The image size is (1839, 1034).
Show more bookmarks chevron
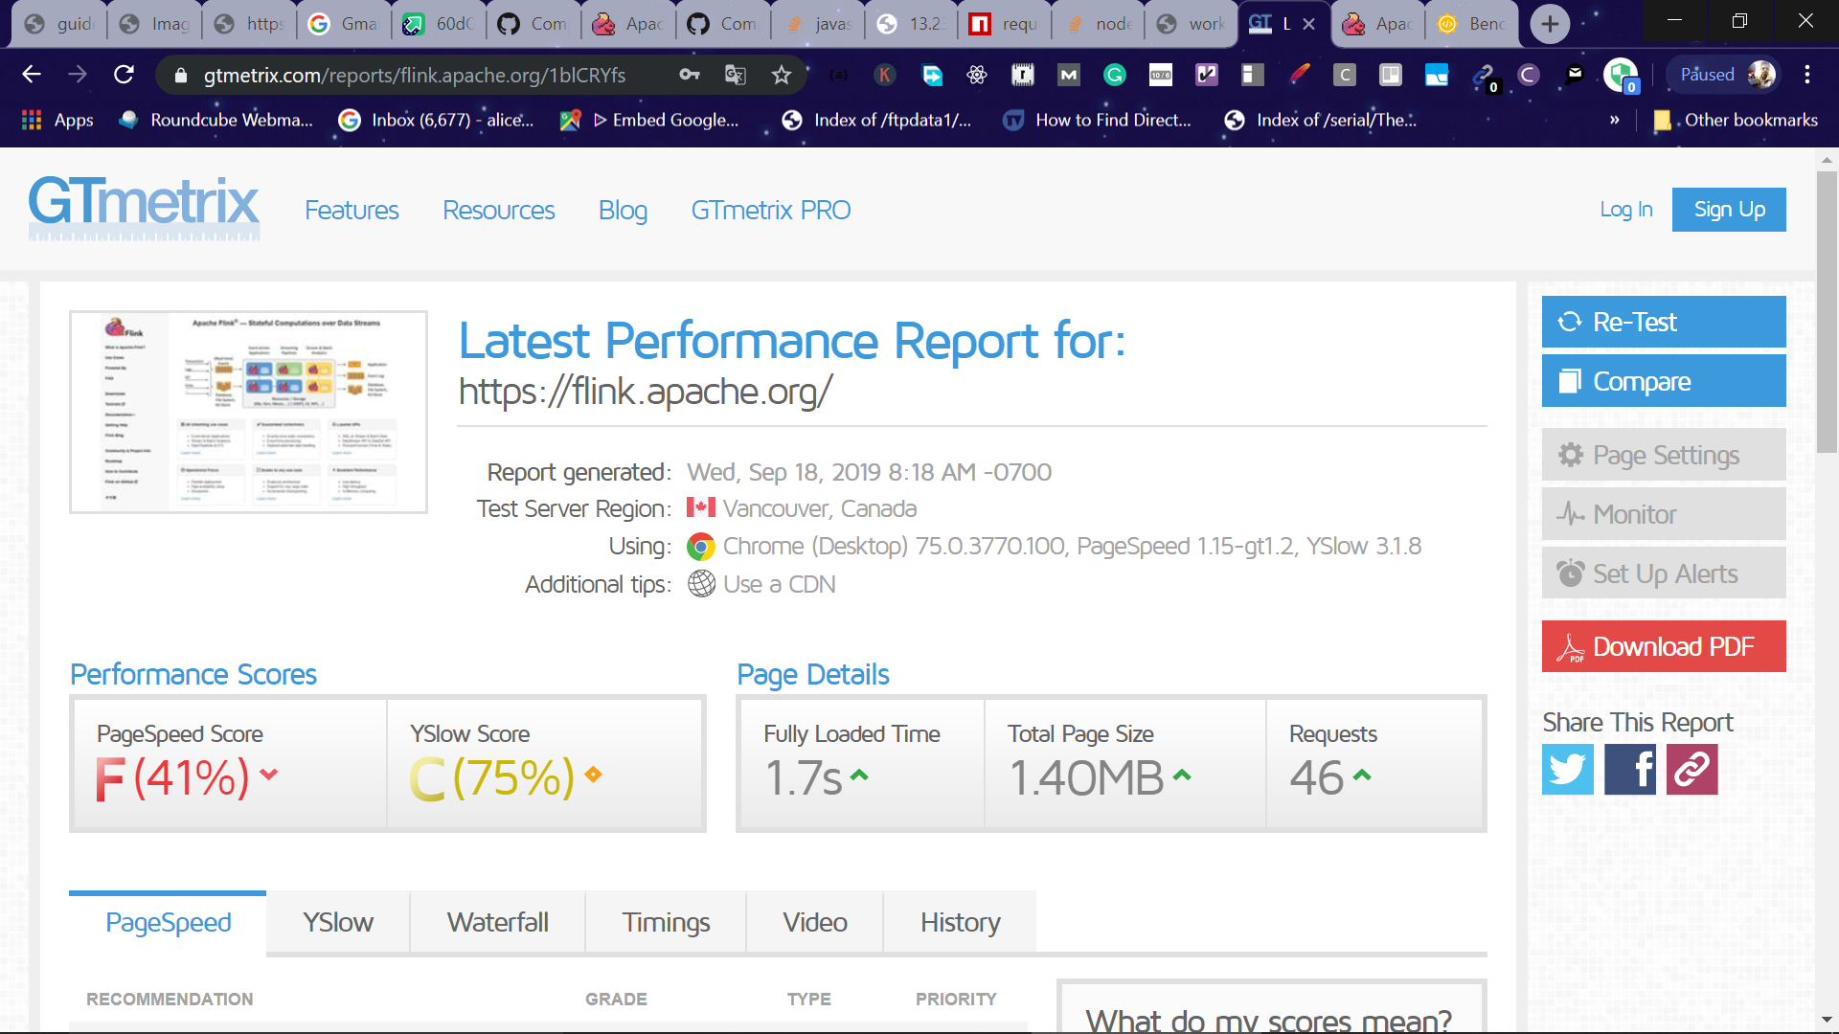point(1615,120)
